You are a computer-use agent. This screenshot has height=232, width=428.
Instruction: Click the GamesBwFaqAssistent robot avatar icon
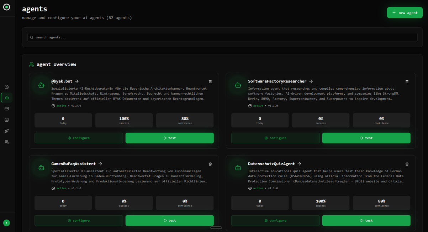41,168
